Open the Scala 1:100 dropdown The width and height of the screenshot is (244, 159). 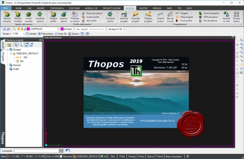(24, 34)
